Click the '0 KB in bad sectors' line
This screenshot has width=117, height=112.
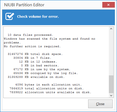coord(40,66)
